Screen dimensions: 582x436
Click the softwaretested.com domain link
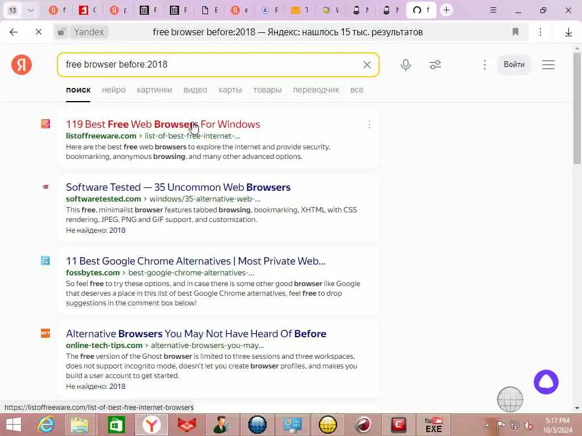(x=103, y=199)
